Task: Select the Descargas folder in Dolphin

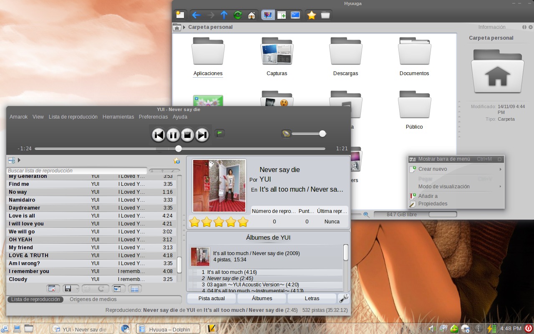Action: coord(345,57)
